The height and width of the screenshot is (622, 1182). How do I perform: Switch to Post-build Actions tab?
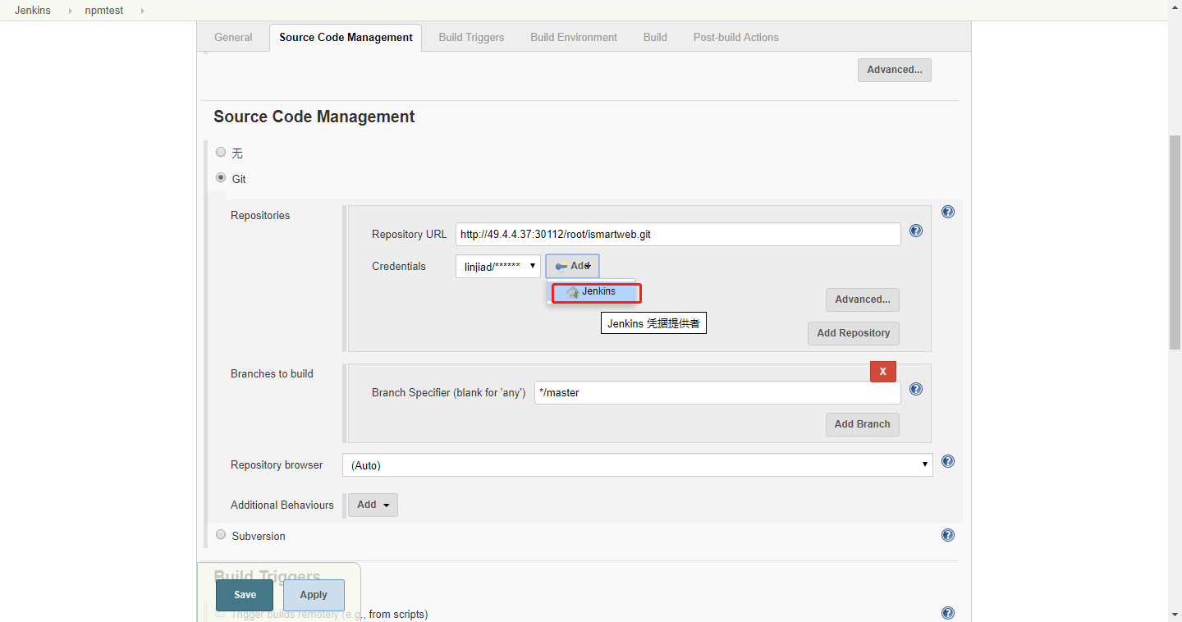[x=735, y=37]
